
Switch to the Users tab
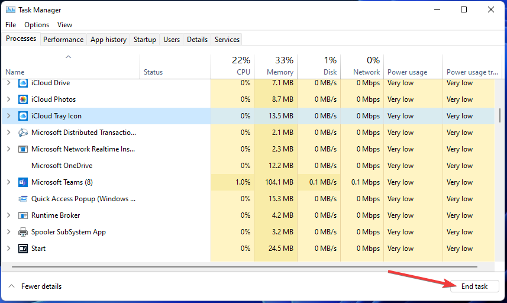click(x=172, y=40)
